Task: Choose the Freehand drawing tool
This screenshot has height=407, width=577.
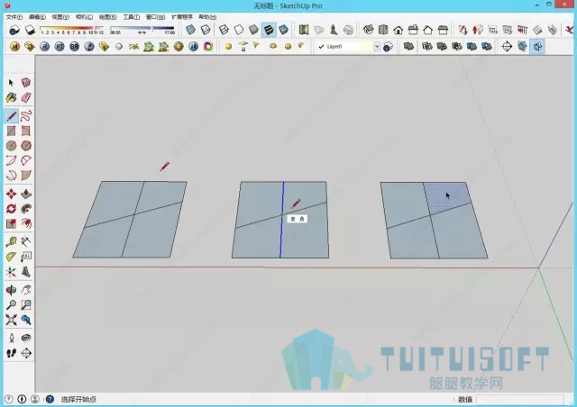Action: [26, 116]
